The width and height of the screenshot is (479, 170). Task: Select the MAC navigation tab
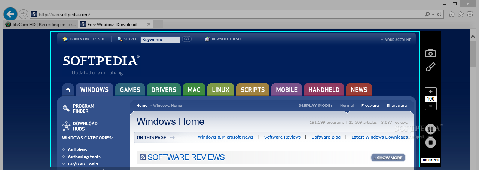[x=194, y=90]
